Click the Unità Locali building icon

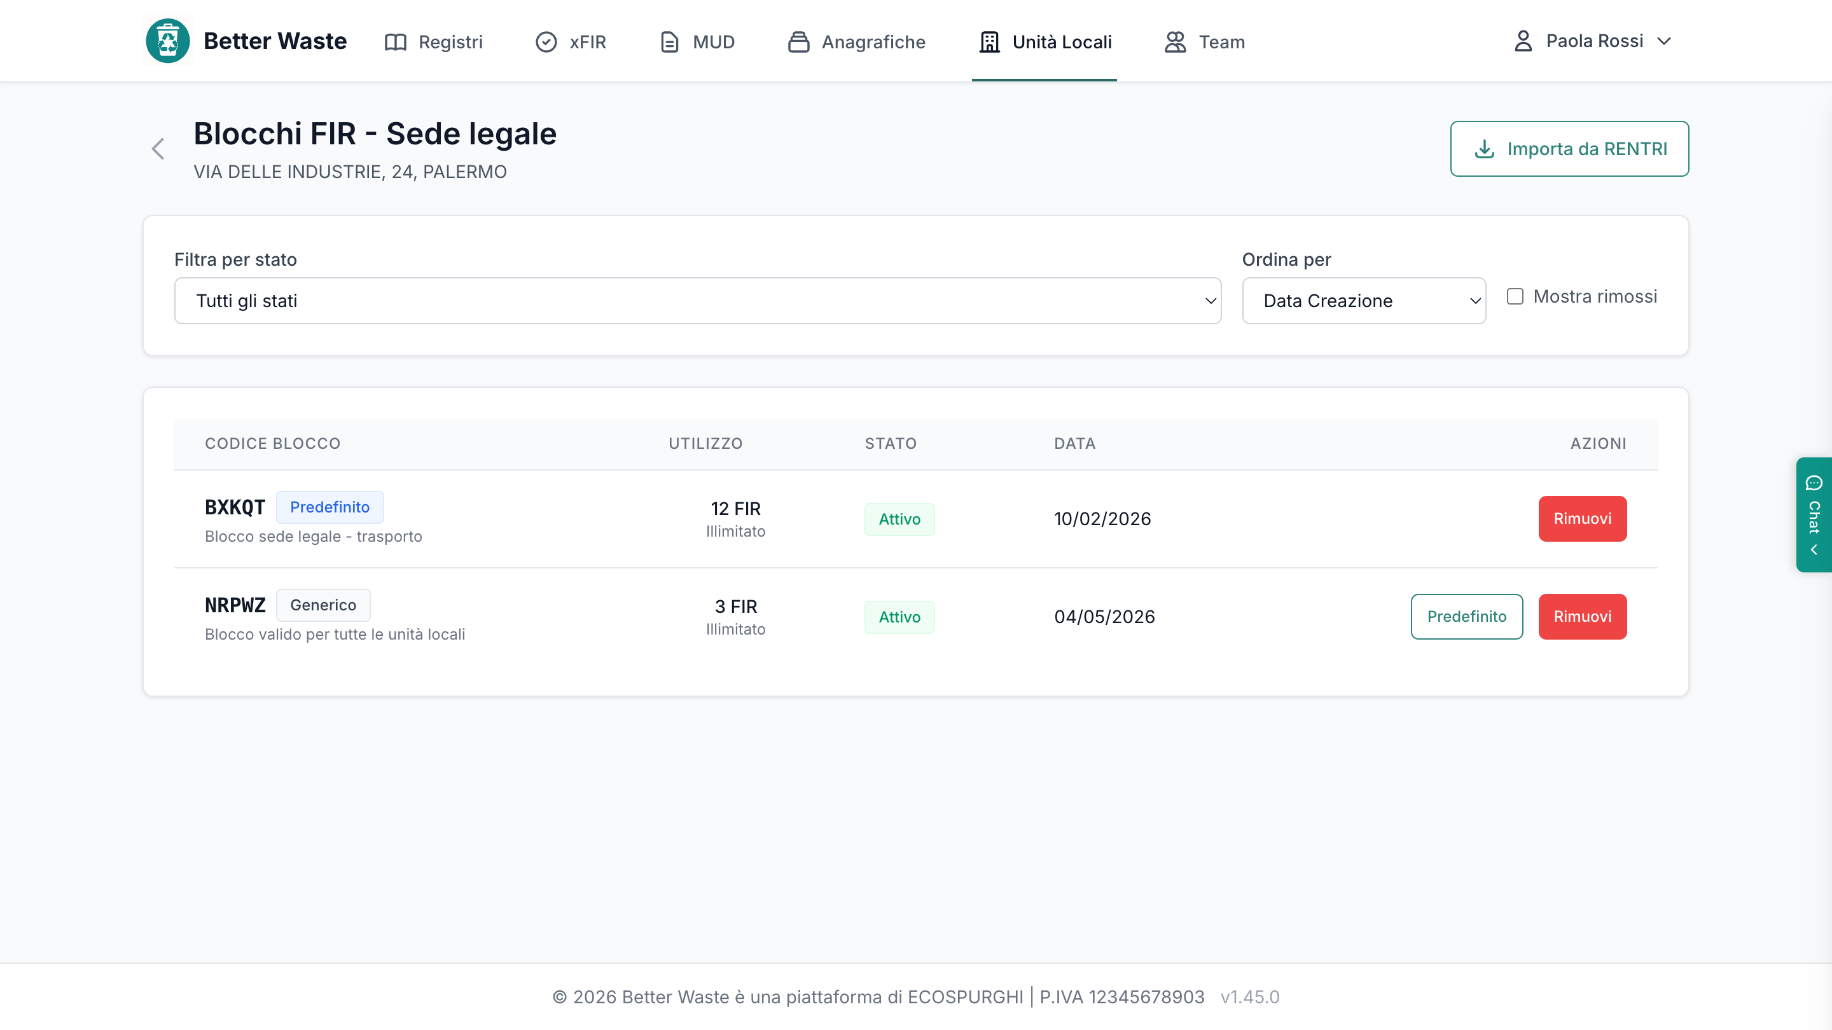(x=989, y=42)
